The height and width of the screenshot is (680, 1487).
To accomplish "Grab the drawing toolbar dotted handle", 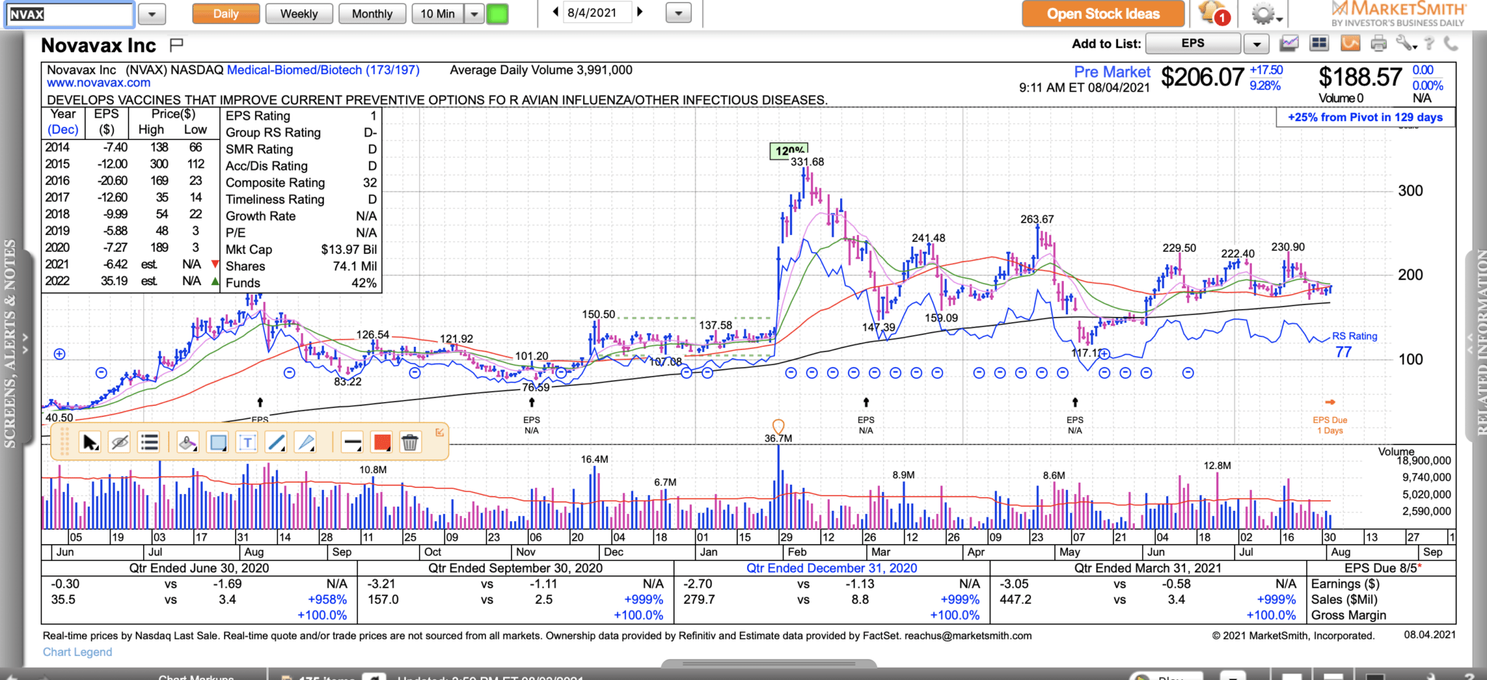I will tap(65, 442).
